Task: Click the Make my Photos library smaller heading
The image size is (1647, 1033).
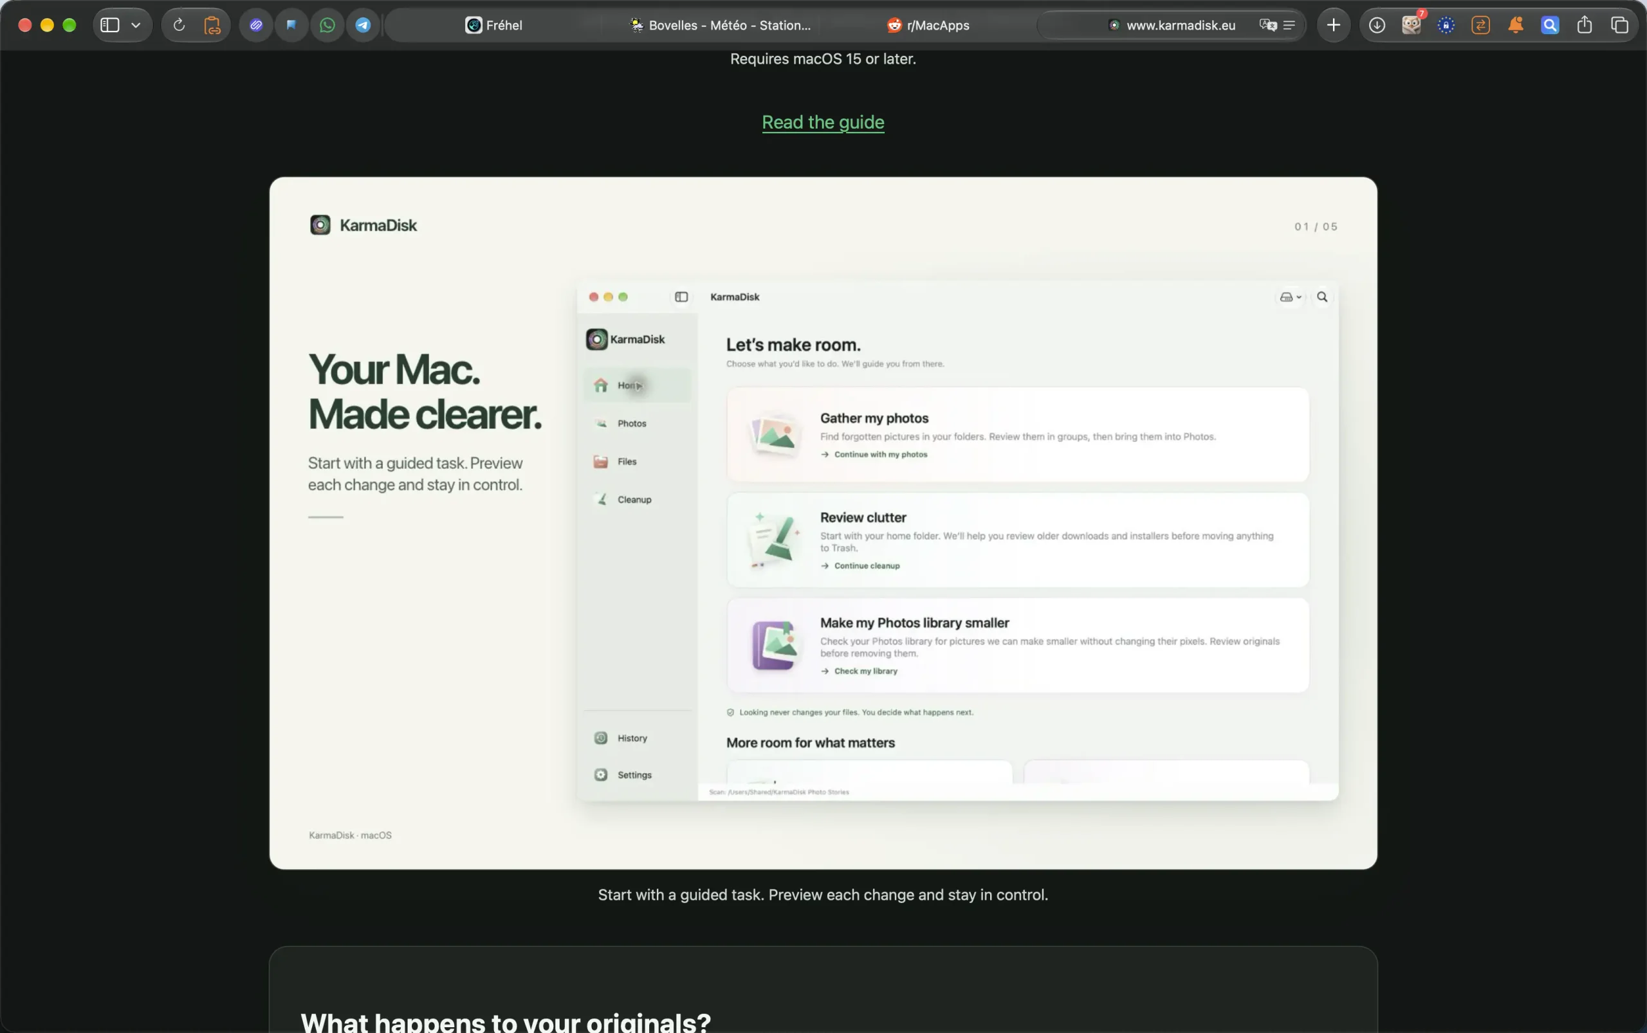Action: [914, 623]
